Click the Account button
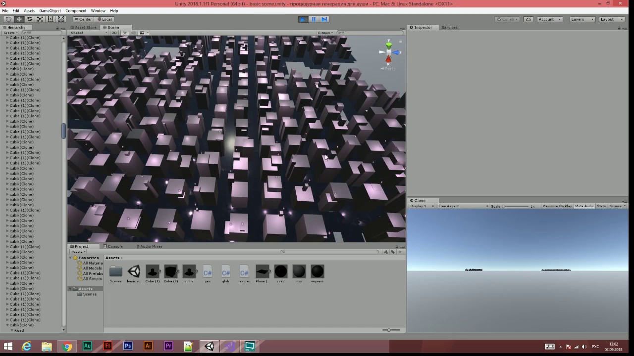 point(549,19)
